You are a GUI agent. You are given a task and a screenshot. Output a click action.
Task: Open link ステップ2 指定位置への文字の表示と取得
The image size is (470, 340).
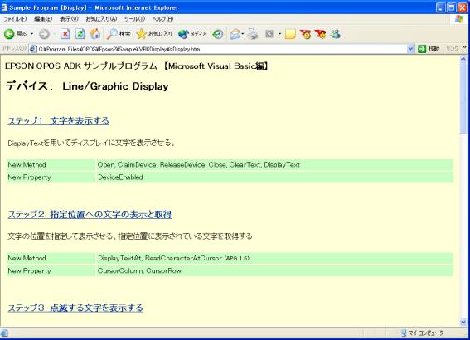(90, 215)
